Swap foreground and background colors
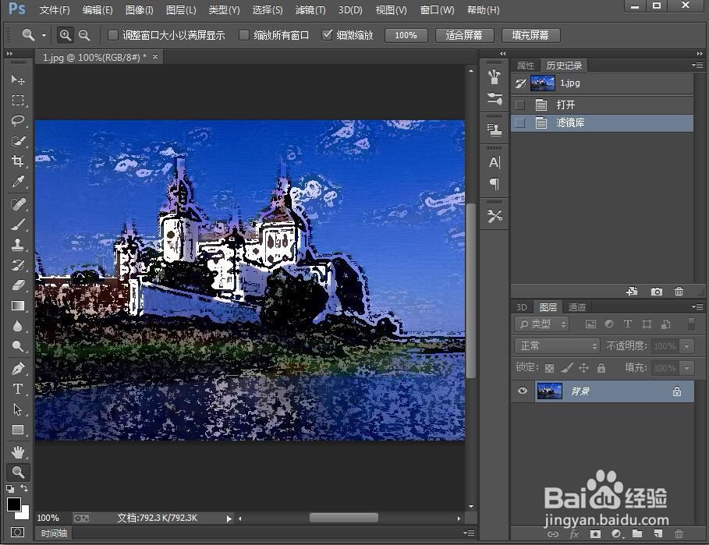 point(24,488)
